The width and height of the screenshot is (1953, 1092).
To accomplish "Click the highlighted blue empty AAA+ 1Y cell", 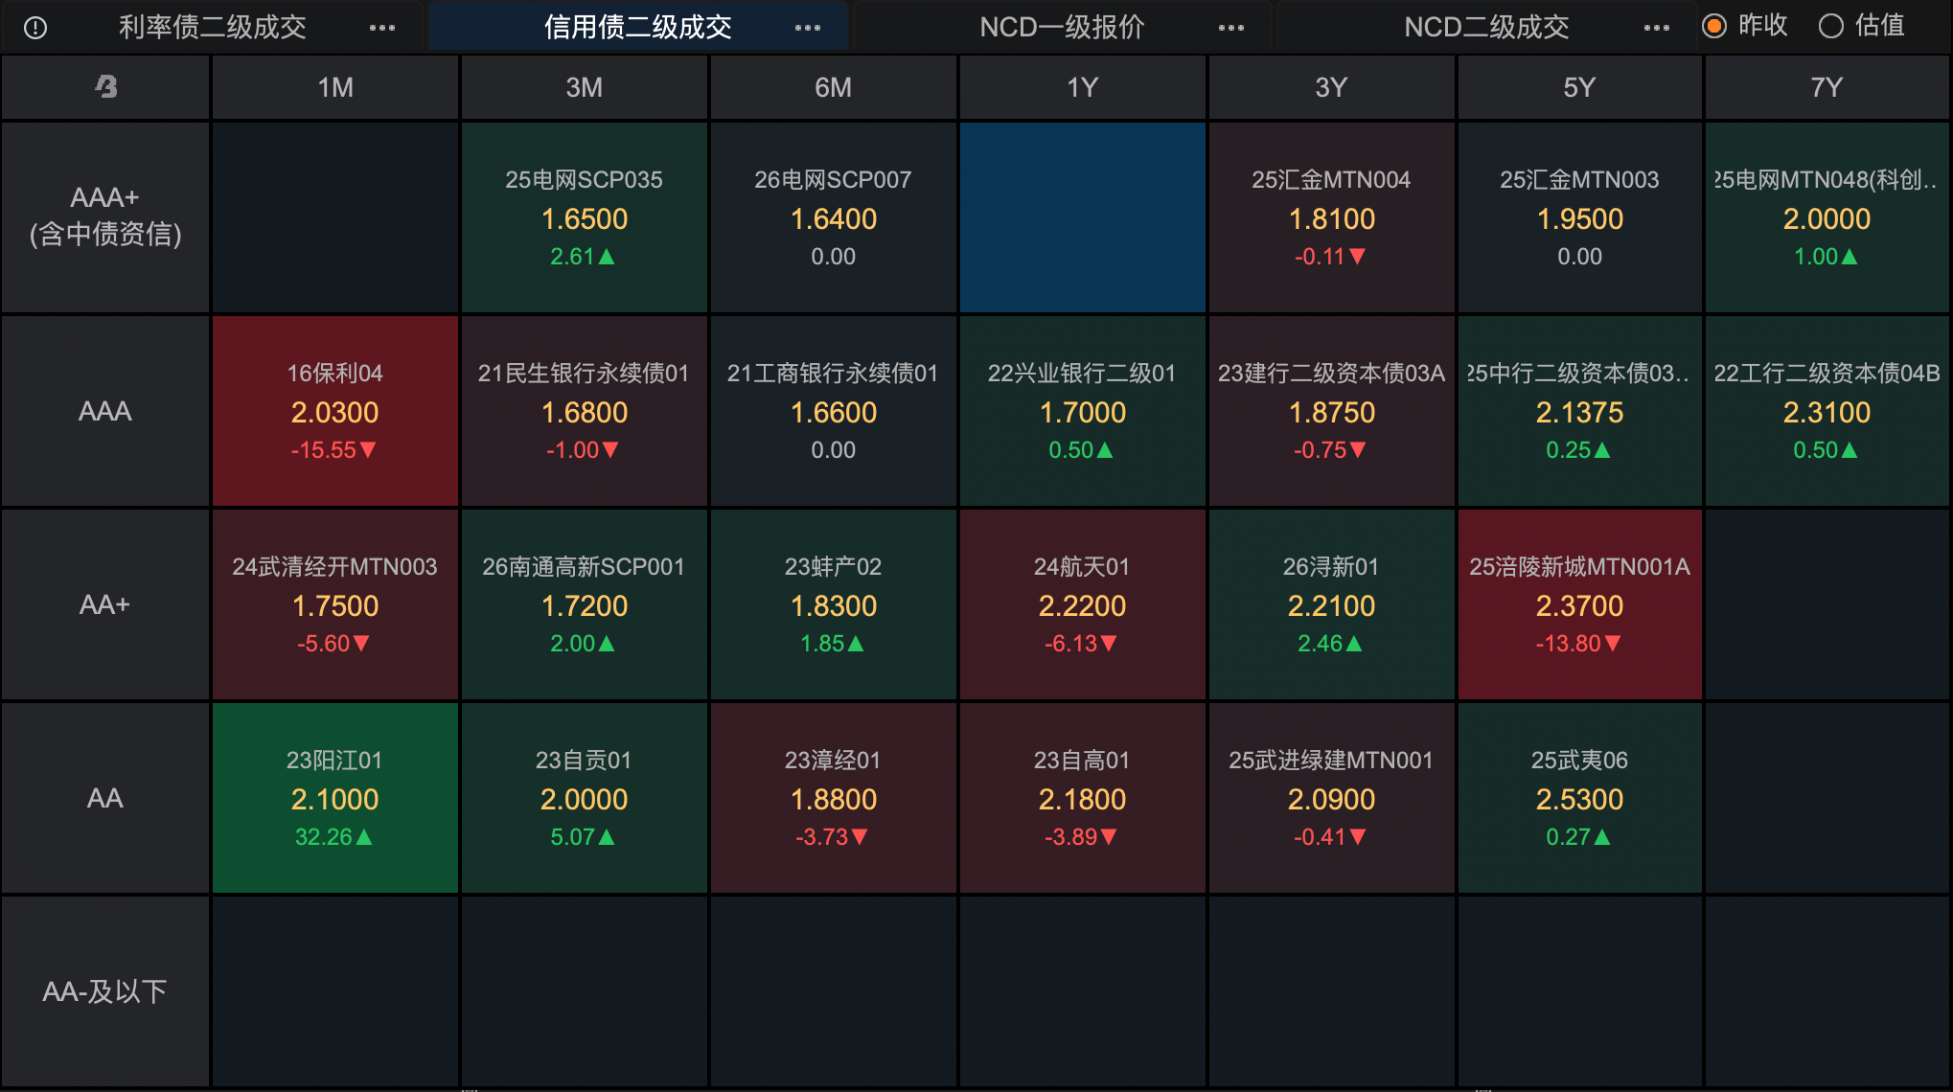I will pyautogui.click(x=1082, y=216).
